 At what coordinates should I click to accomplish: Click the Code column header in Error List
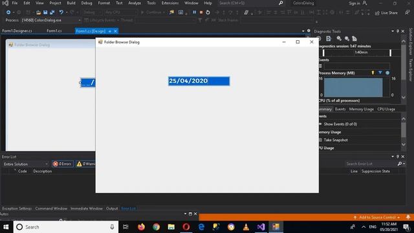pyautogui.click(x=23, y=171)
